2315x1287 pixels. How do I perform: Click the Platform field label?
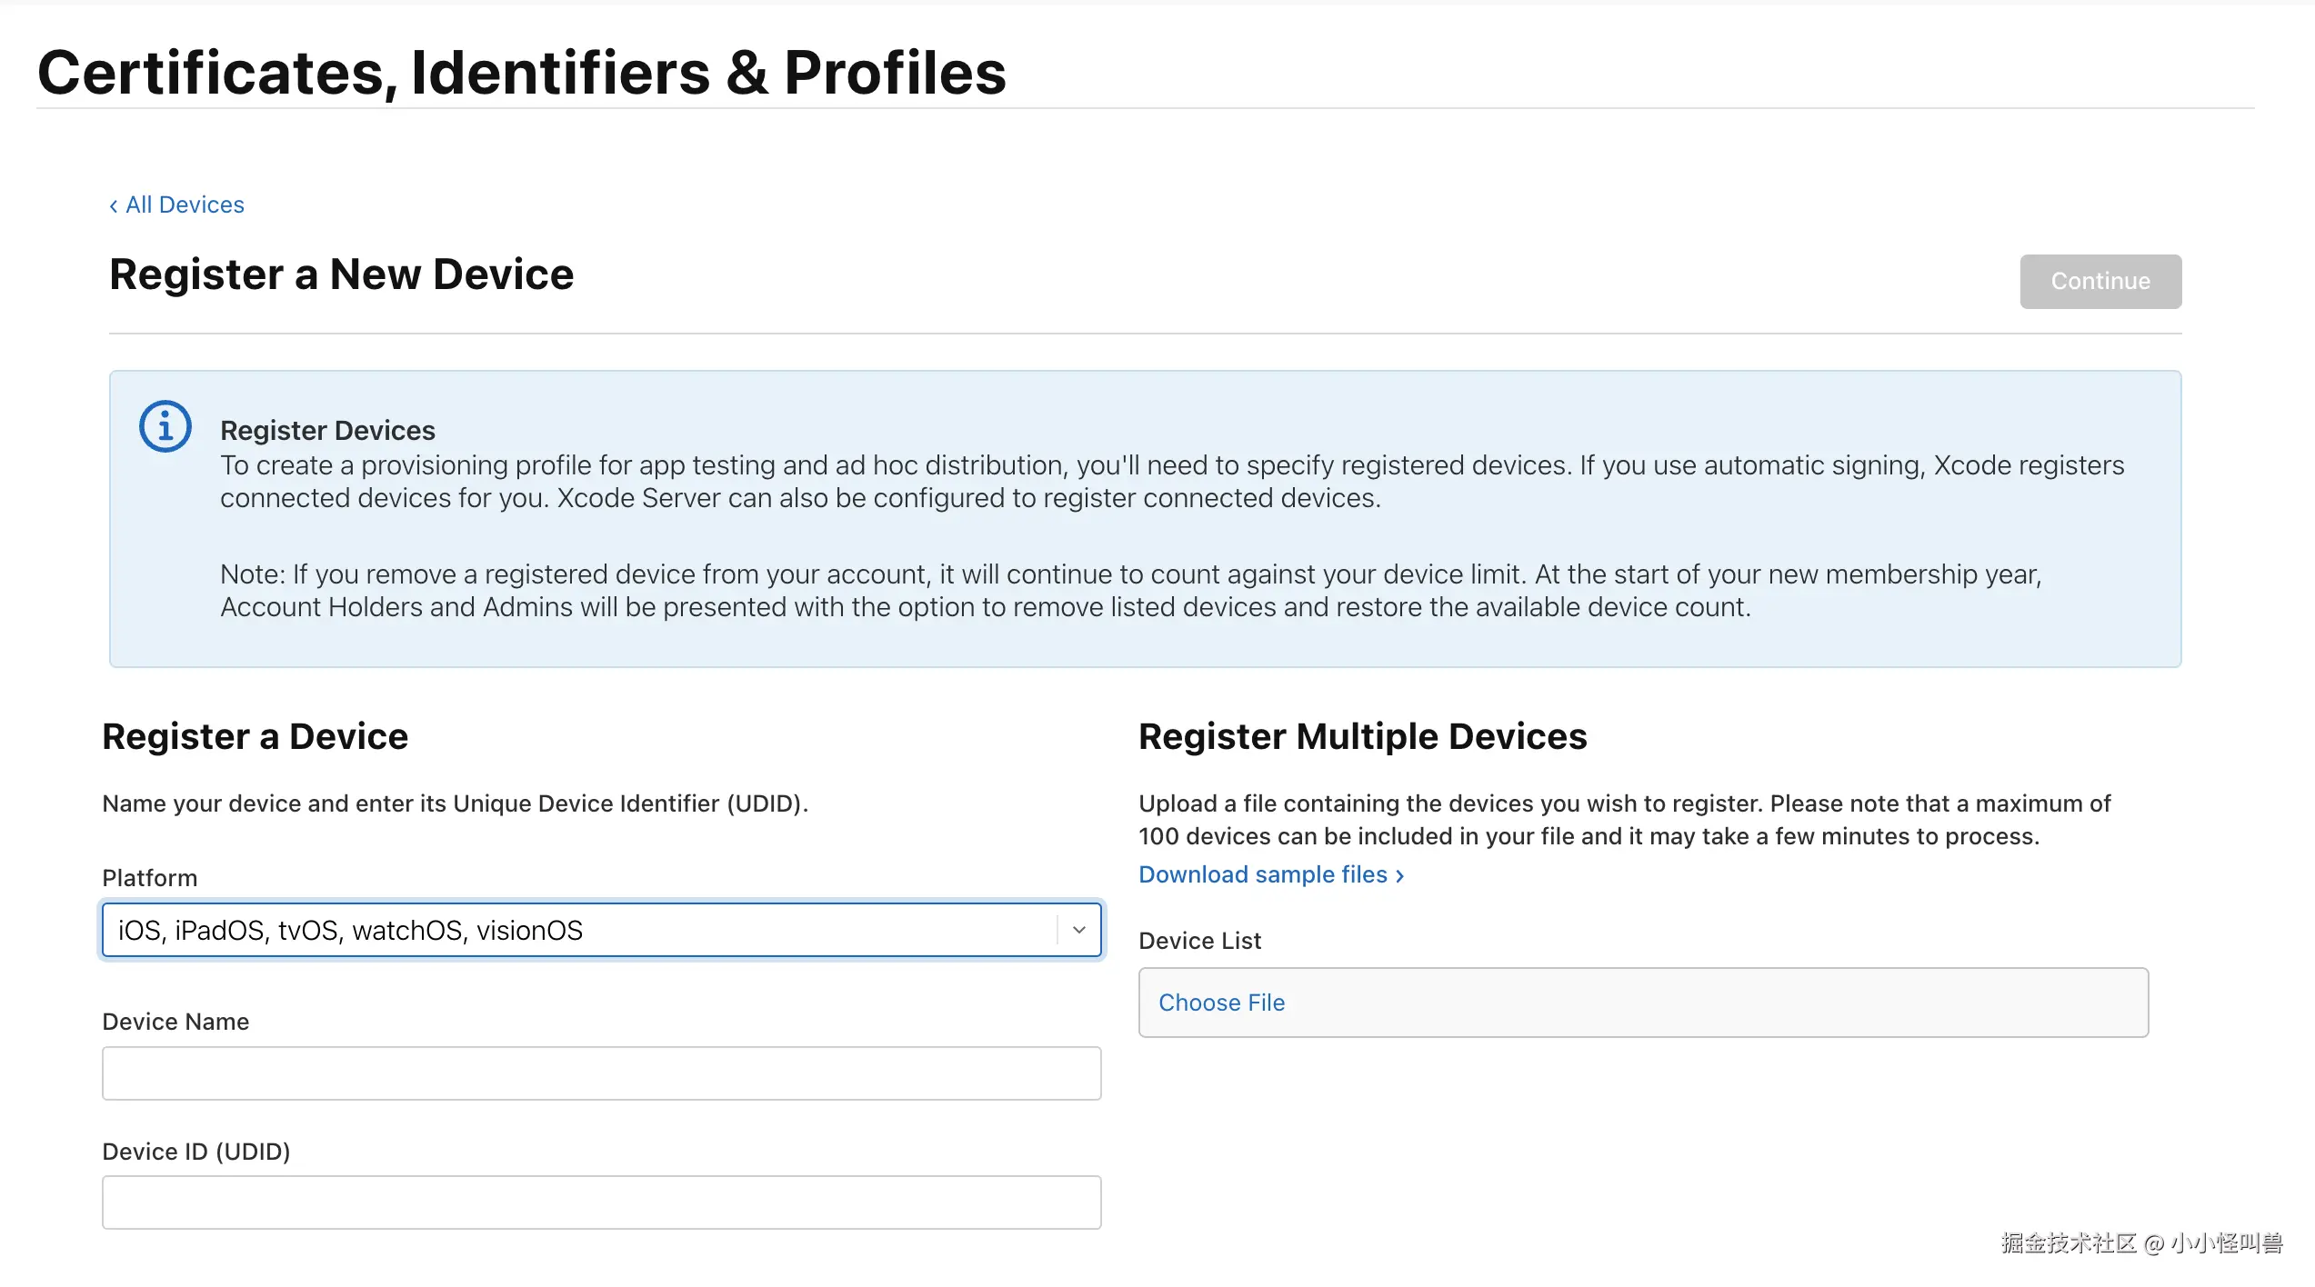(x=149, y=878)
